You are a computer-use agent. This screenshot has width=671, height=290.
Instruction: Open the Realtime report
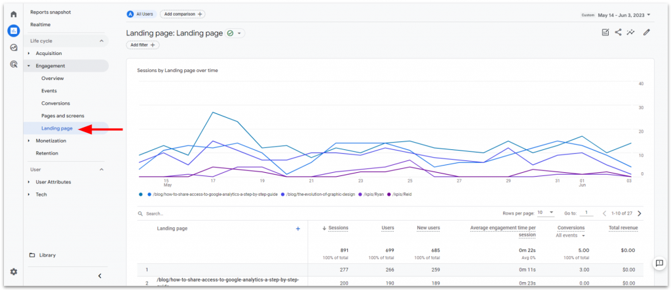pos(40,25)
